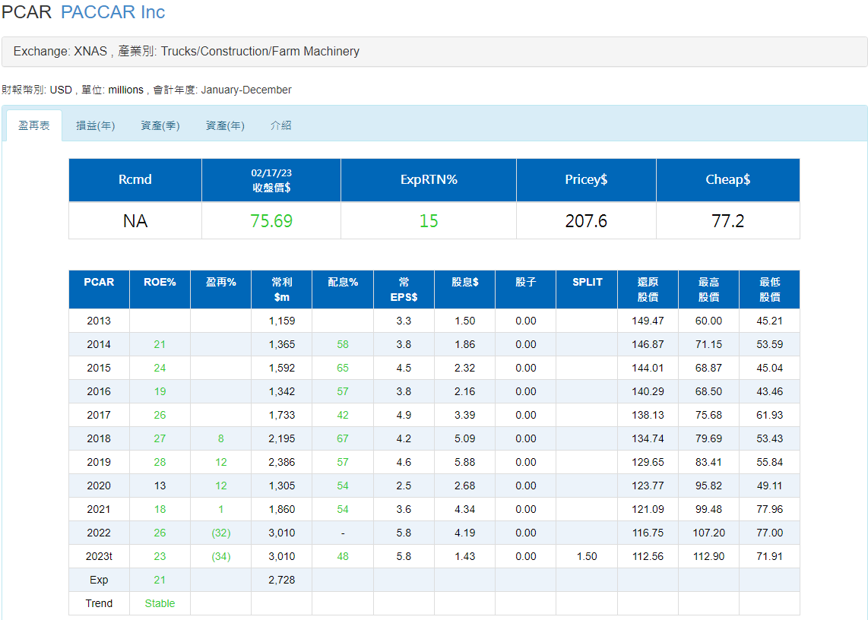Click the Exp ROE value 21
Viewport: 868px width, 620px height.
(x=160, y=580)
